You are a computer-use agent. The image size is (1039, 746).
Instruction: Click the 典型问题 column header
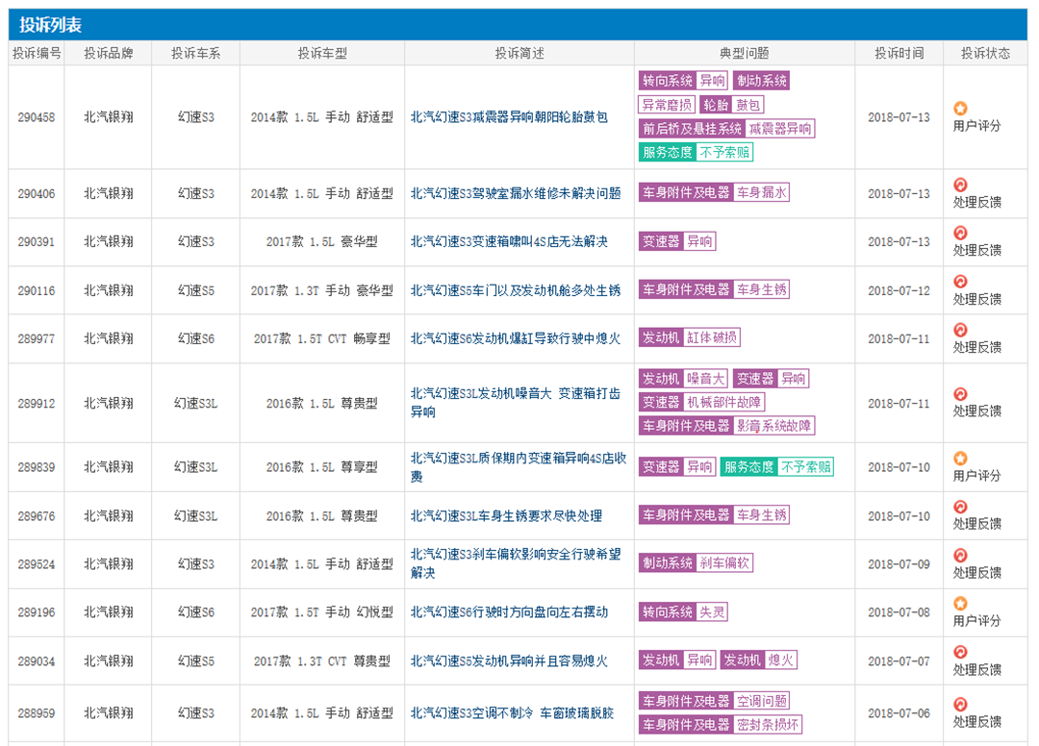(x=744, y=54)
